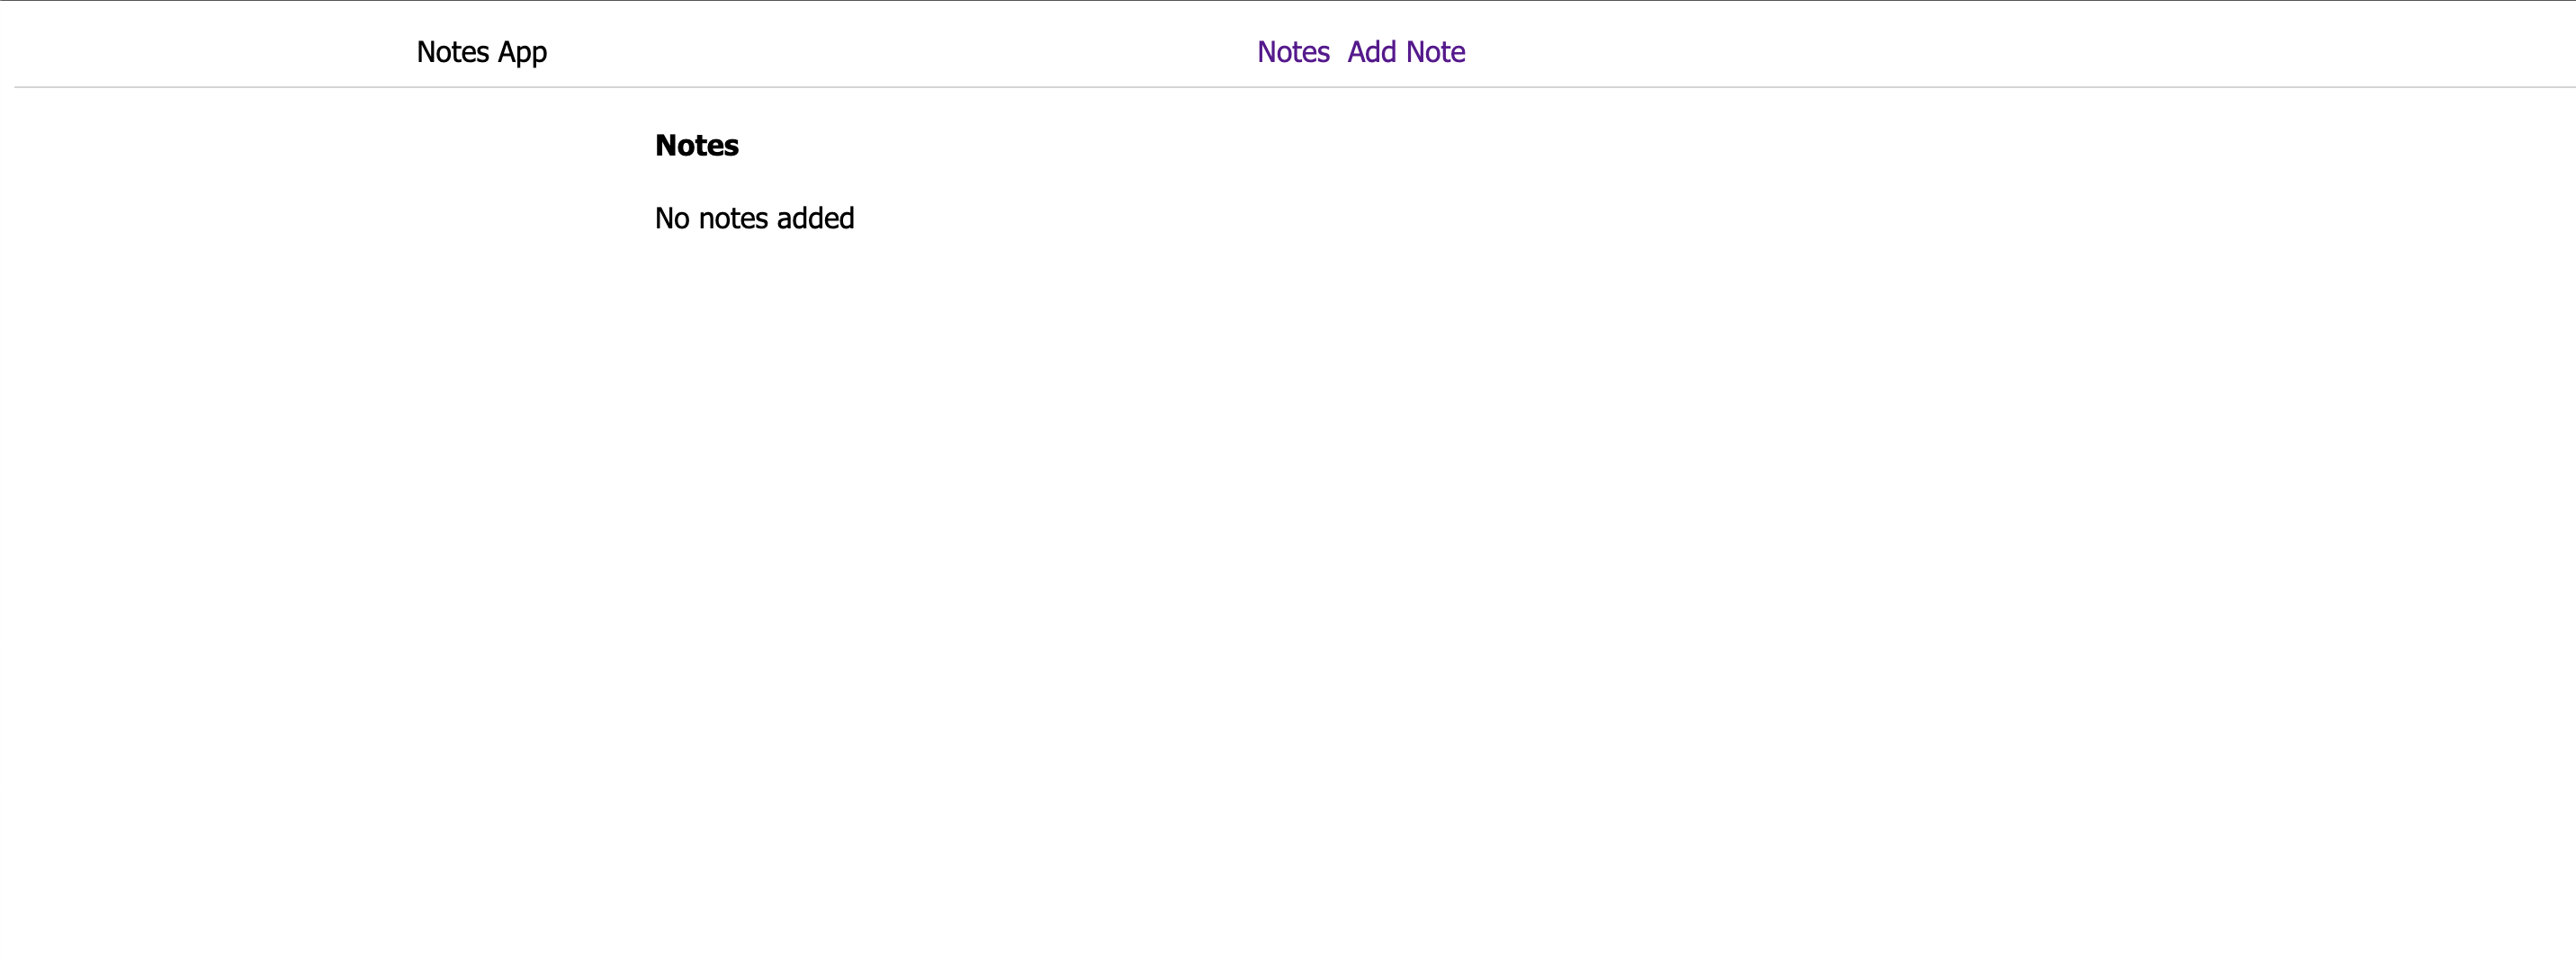Screen dimensions: 2576x963
Task: Navigate to the Notes tab in top bar
Action: pos(1293,52)
